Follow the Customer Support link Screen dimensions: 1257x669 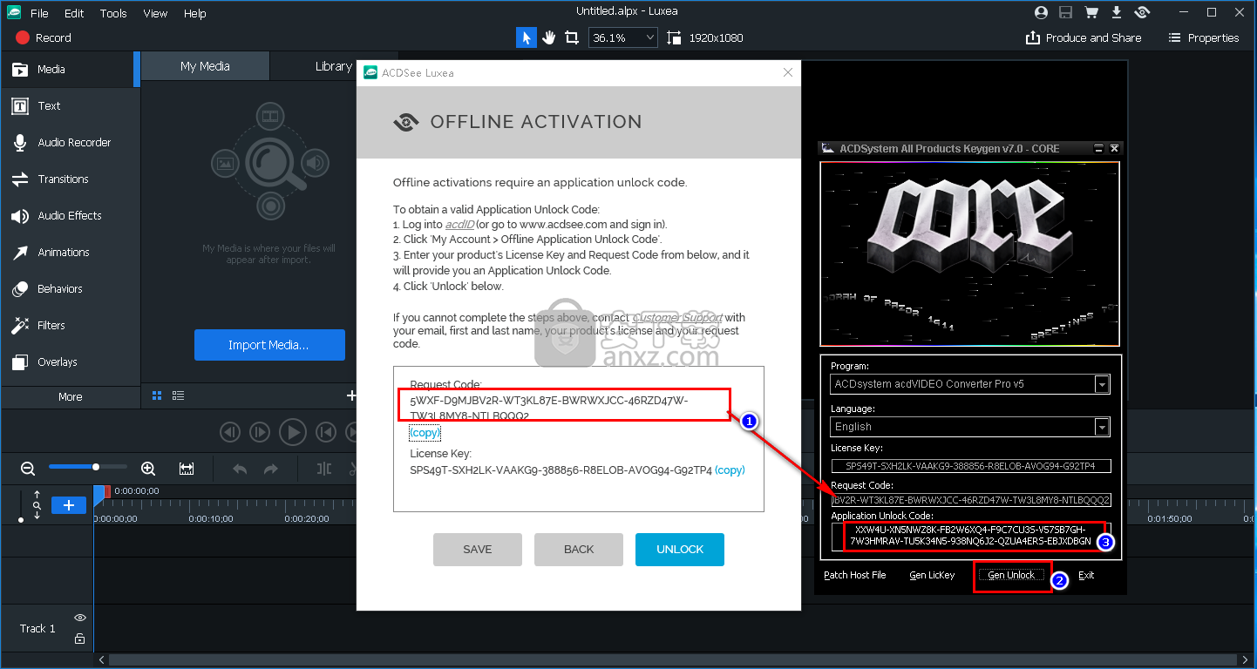click(678, 317)
